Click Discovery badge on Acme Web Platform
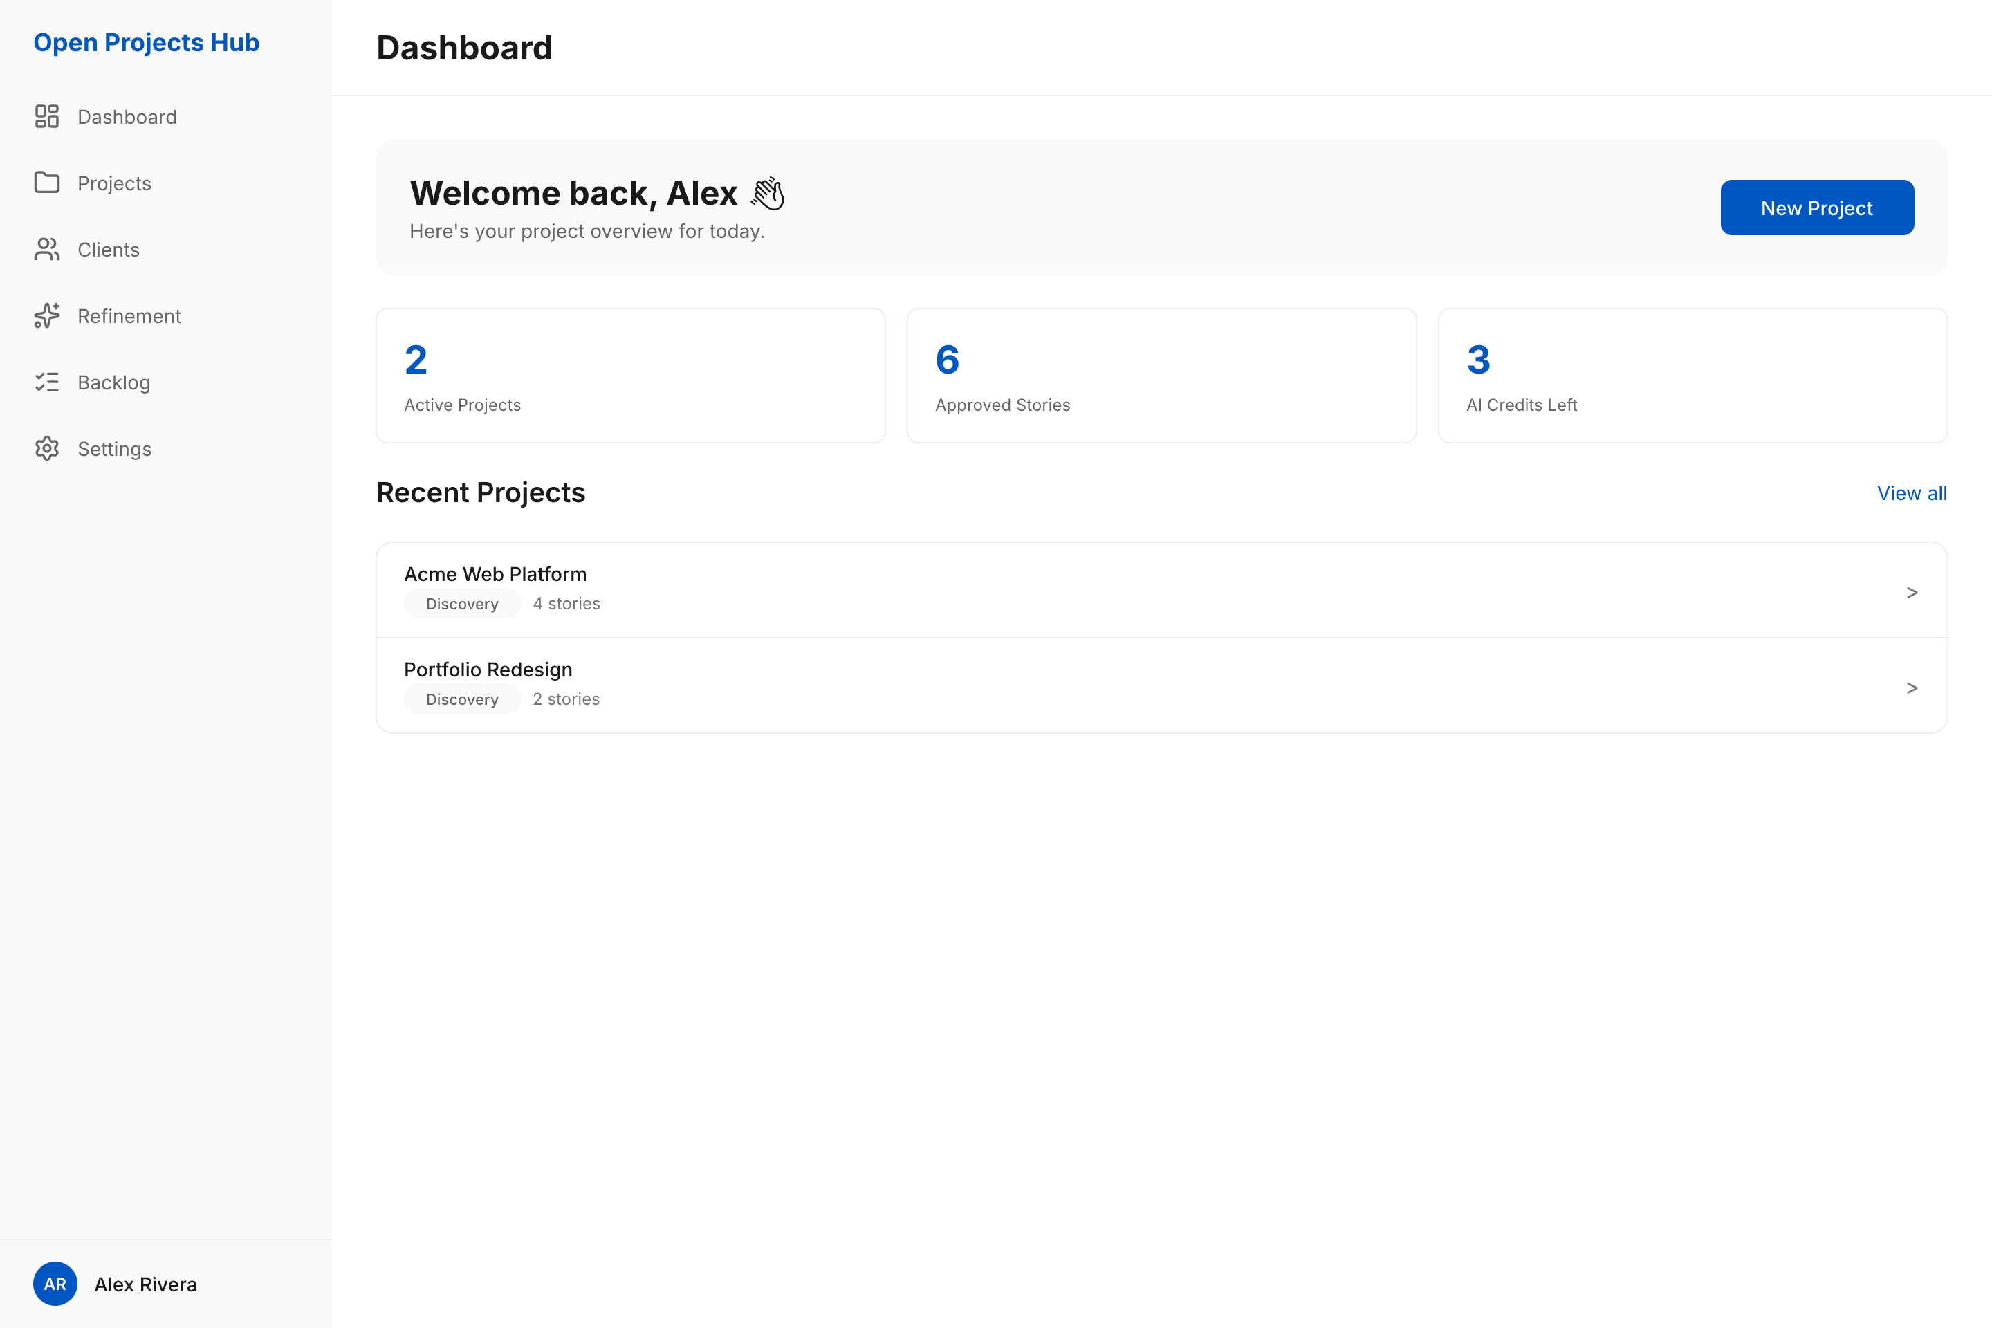The height and width of the screenshot is (1328, 1992). (x=463, y=604)
